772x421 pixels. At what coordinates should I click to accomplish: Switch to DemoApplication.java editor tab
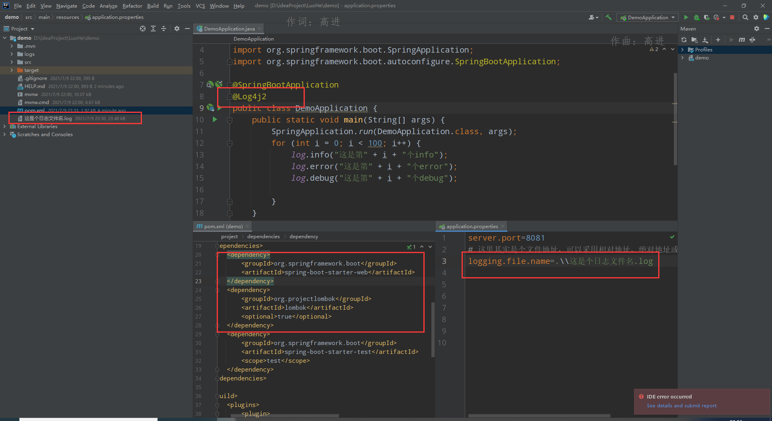[x=229, y=29]
